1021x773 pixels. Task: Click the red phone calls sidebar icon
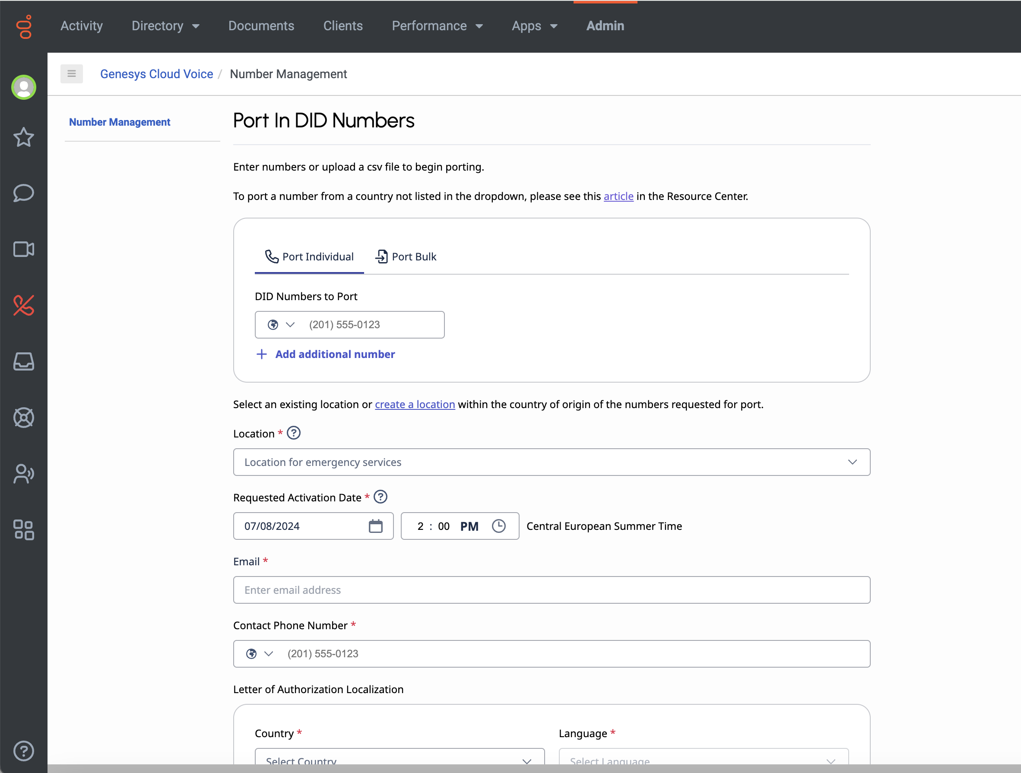[24, 305]
